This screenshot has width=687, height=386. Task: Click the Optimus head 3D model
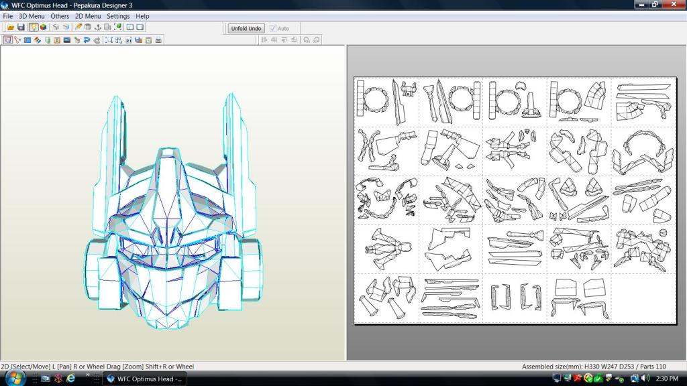tap(173, 211)
